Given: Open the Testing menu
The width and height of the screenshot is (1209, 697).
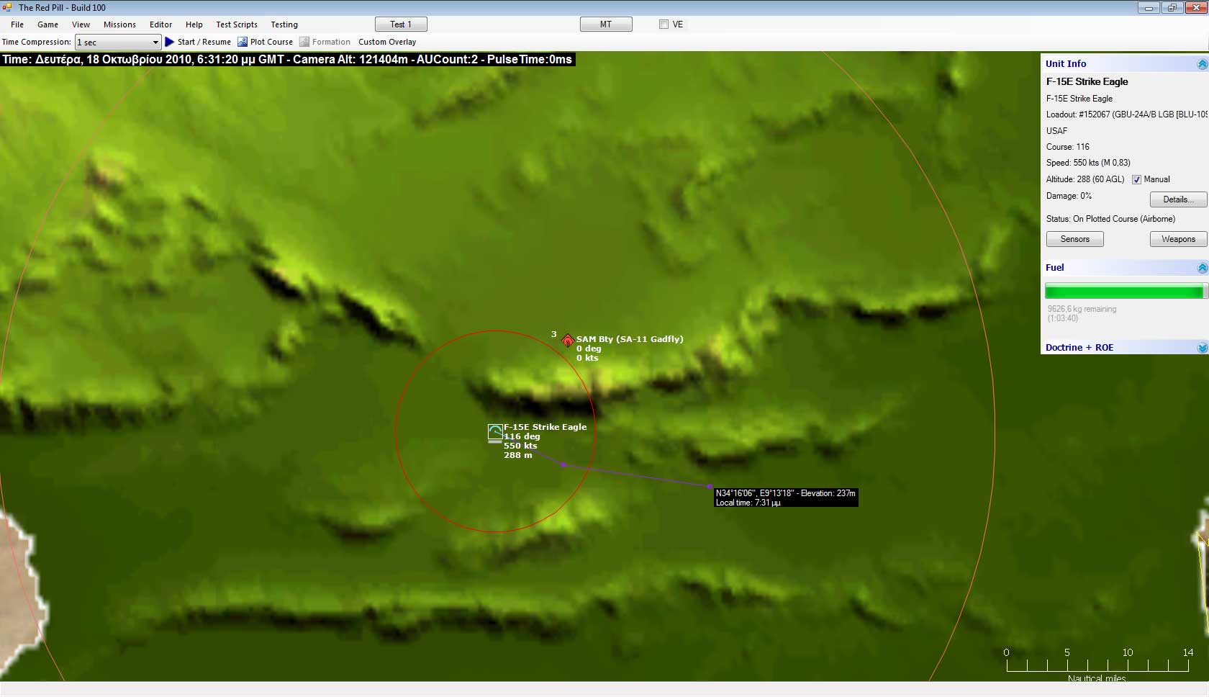Looking at the screenshot, I should (x=284, y=24).
